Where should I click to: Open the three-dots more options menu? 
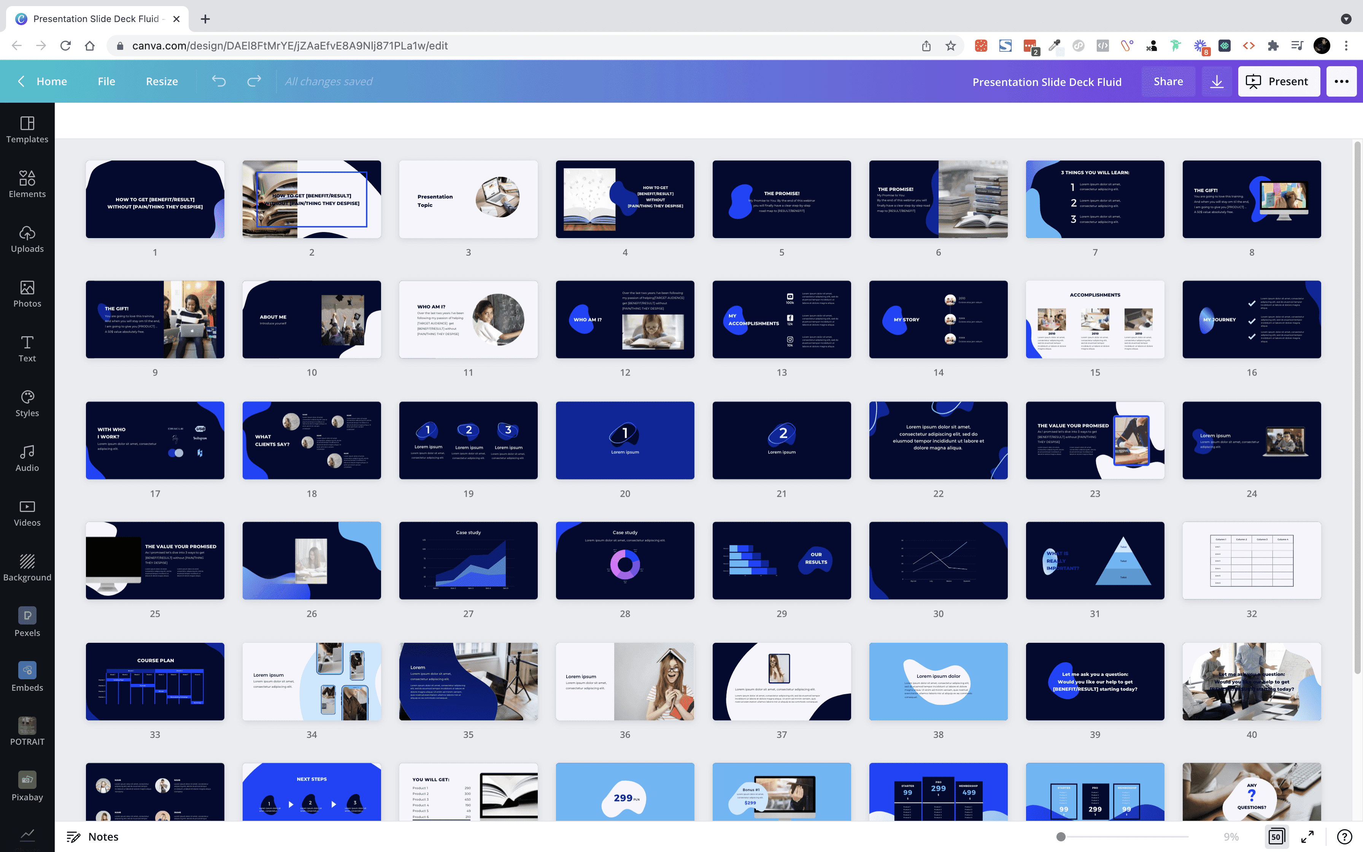1341,82
